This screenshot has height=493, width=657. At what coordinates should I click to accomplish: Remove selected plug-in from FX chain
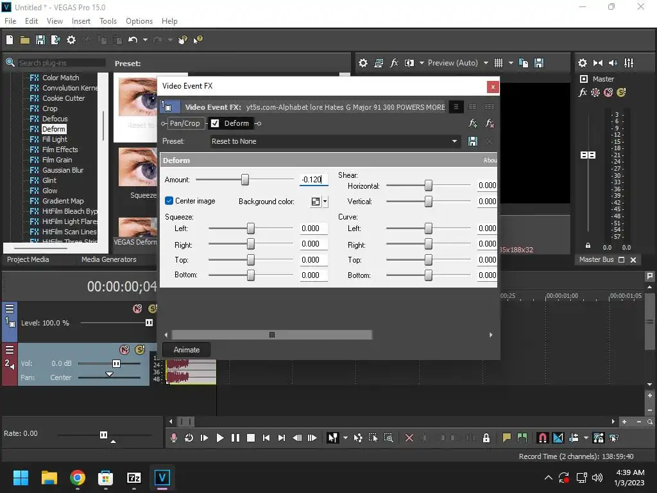[489, 123]
